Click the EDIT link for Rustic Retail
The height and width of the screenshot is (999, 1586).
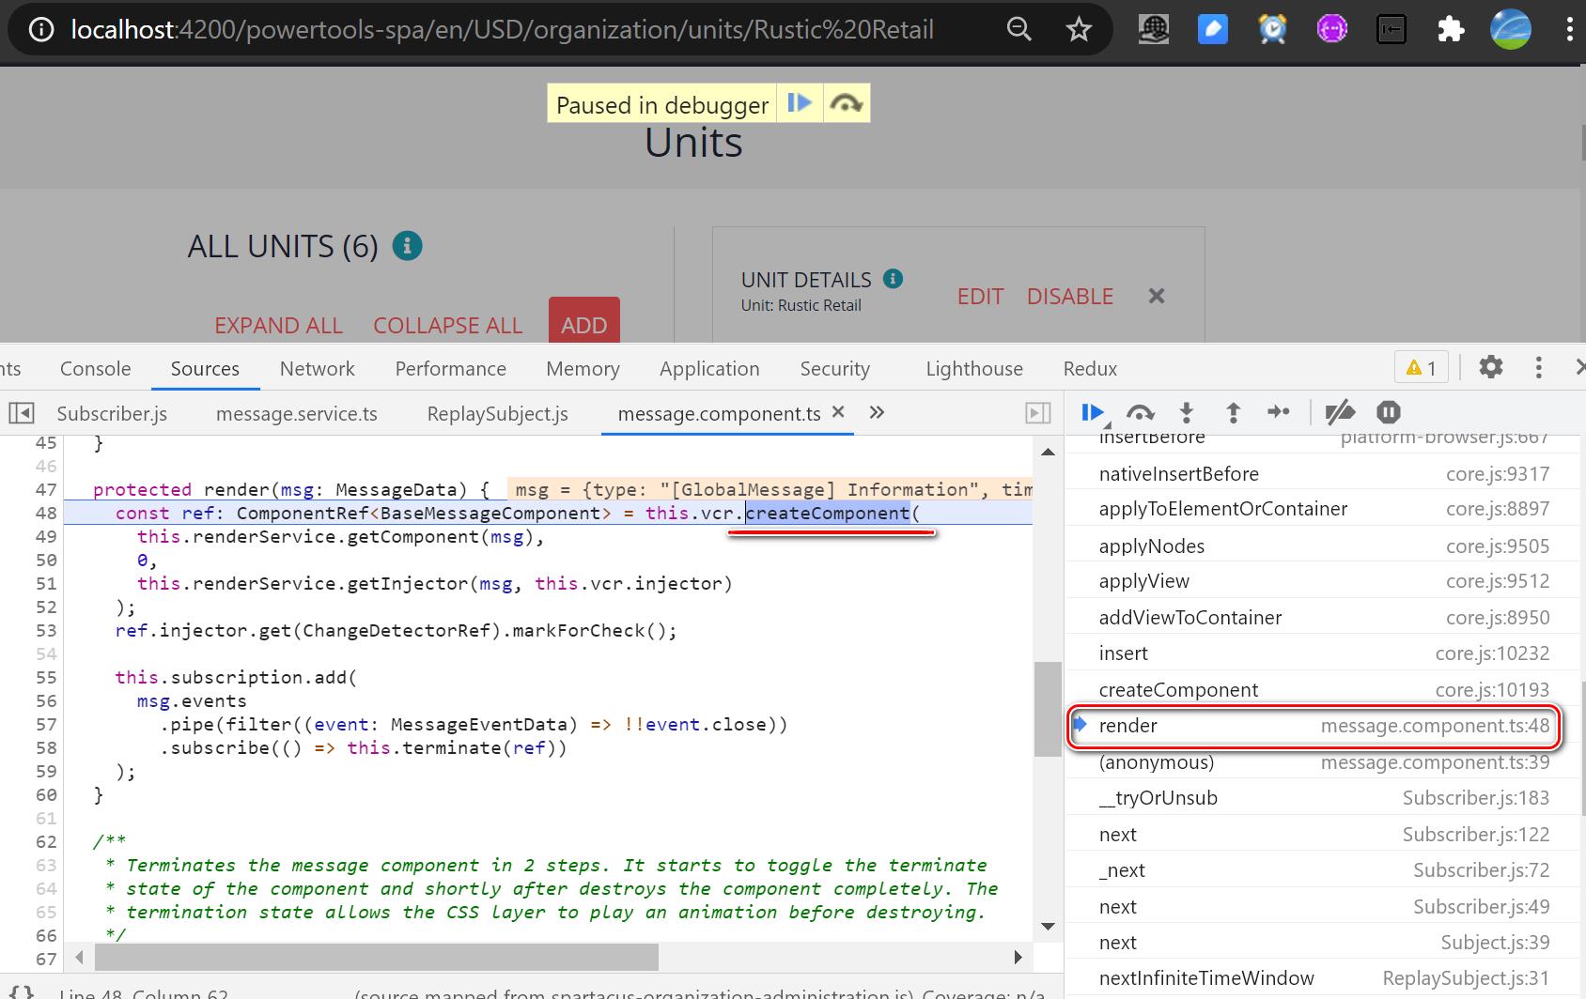click(980, 296)
